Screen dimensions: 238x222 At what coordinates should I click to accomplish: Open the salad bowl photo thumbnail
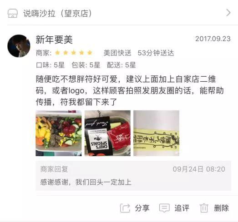click(x=59, y=133)
